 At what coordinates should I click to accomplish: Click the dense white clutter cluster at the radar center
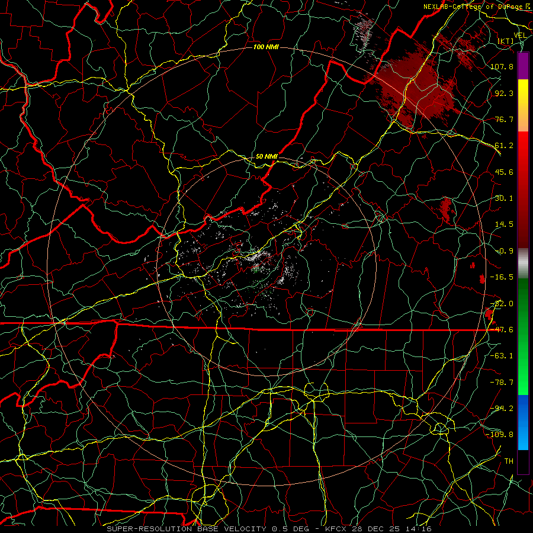[x=256, y=256]
